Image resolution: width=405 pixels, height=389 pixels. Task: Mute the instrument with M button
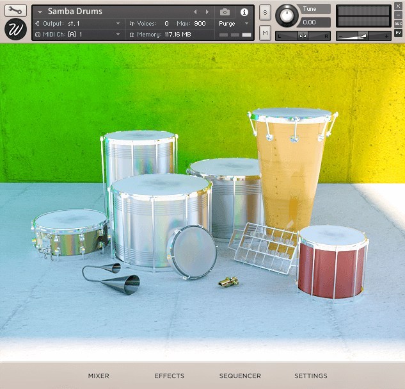pos(265,32)
